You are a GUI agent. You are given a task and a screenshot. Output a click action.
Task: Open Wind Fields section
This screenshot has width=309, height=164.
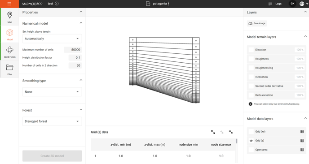[10, 52]
